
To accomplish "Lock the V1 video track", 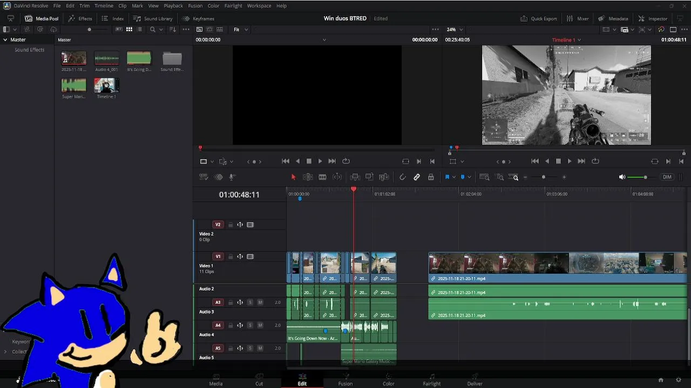I will tap(231, 257).
